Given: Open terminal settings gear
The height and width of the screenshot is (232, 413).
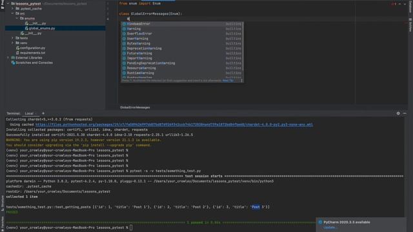Looking at the screenshot, I should pos(398,113).
